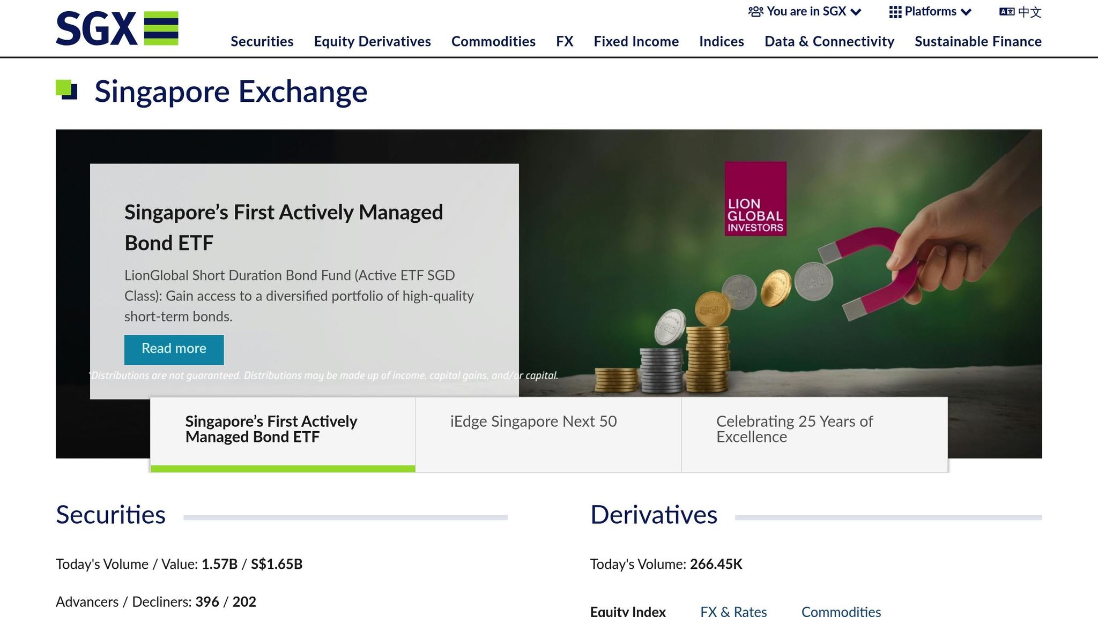Open the Platforms dropdown chevron
This screenshot has height=617, width=1098.
click(966, 12)
